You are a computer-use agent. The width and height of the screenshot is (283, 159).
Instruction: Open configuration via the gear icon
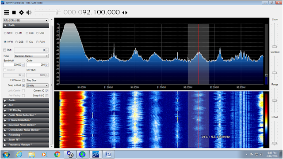21,12
